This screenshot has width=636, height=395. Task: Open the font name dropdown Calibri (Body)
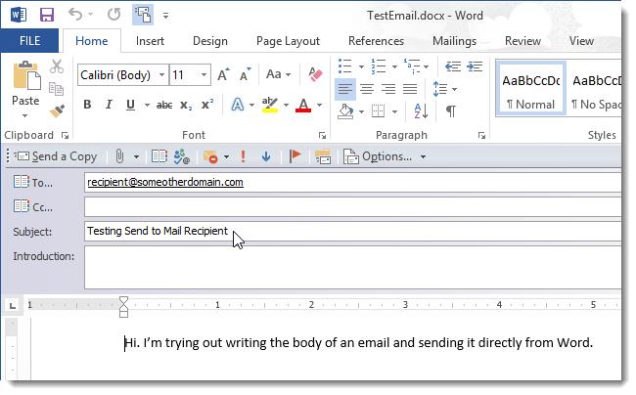tap(161, 75)
